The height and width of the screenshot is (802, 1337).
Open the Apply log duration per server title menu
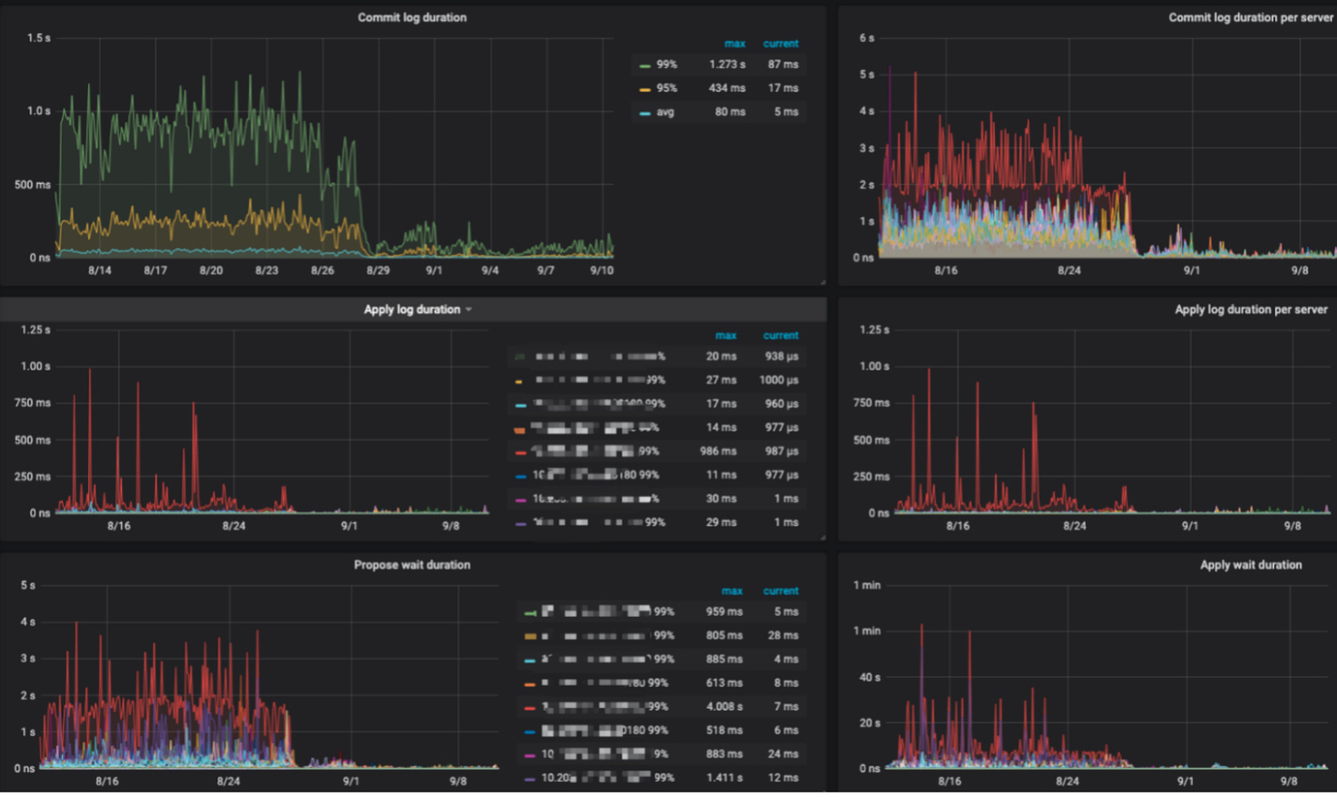click(x=1251, y=310)
